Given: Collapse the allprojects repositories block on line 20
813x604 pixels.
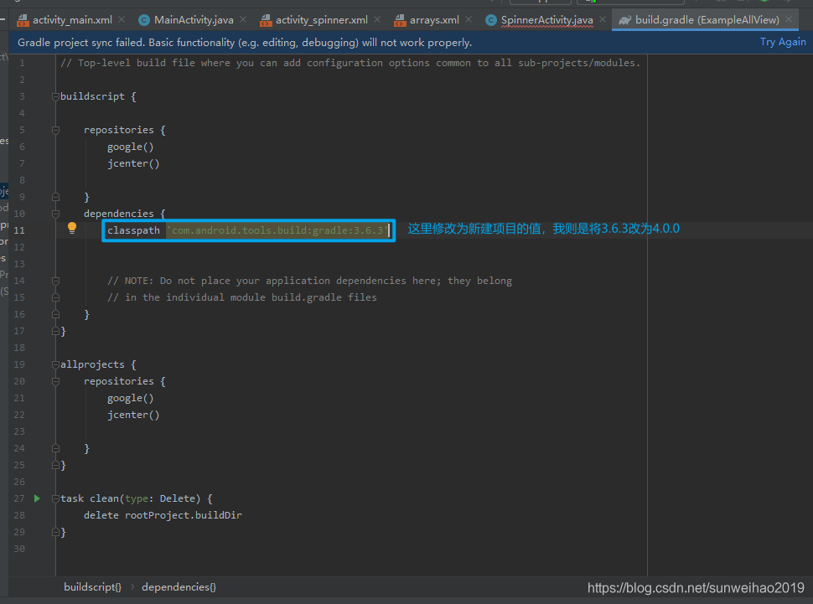Looking at the screenshot, I should tap(55, 381).
